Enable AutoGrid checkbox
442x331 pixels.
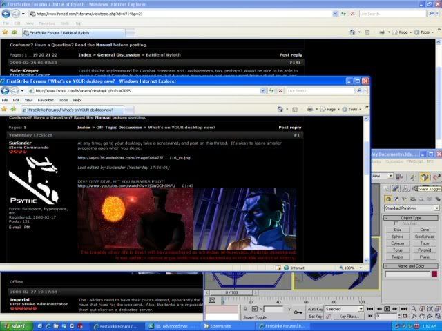click(396, 223)
